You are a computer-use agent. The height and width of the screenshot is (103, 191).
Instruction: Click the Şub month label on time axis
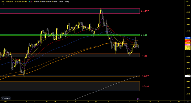(96, 102)
